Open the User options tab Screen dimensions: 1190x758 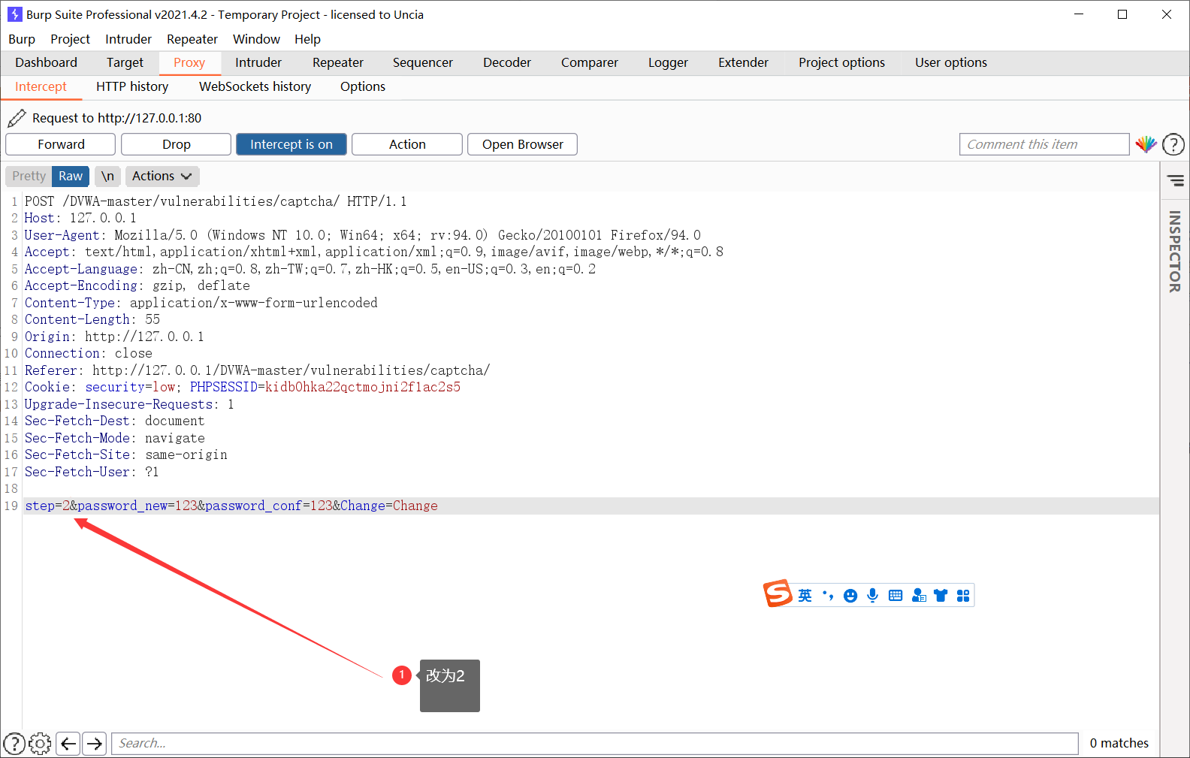pos(951,62)
